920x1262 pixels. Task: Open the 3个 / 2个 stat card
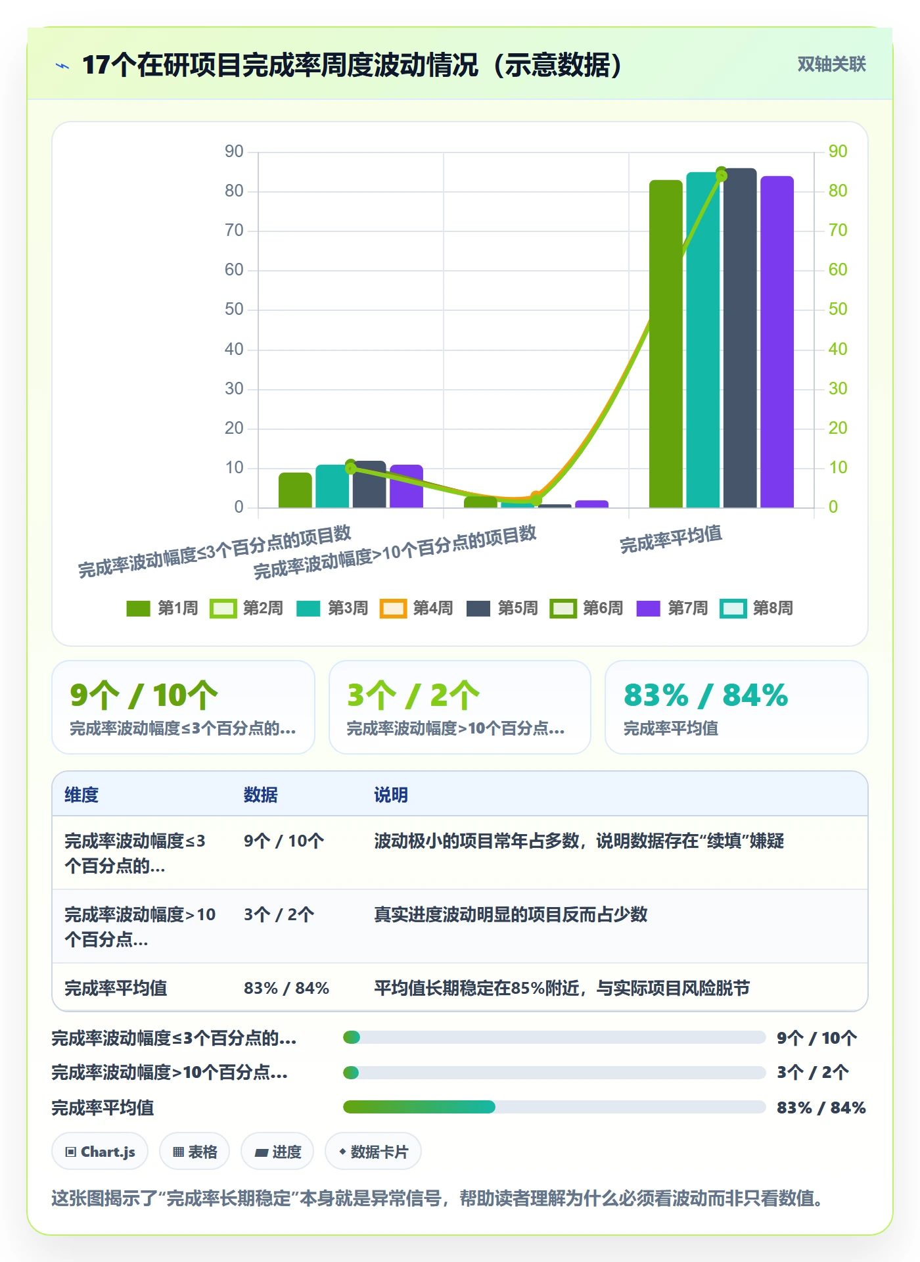[x=460, y=707]
